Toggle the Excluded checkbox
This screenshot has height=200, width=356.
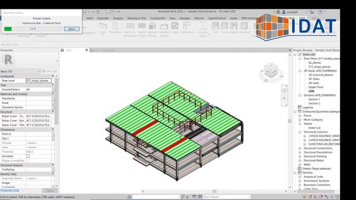pos(28,156)
